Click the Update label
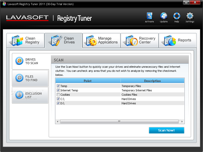The height and width of the screenshot is (152, 203). 164,22
